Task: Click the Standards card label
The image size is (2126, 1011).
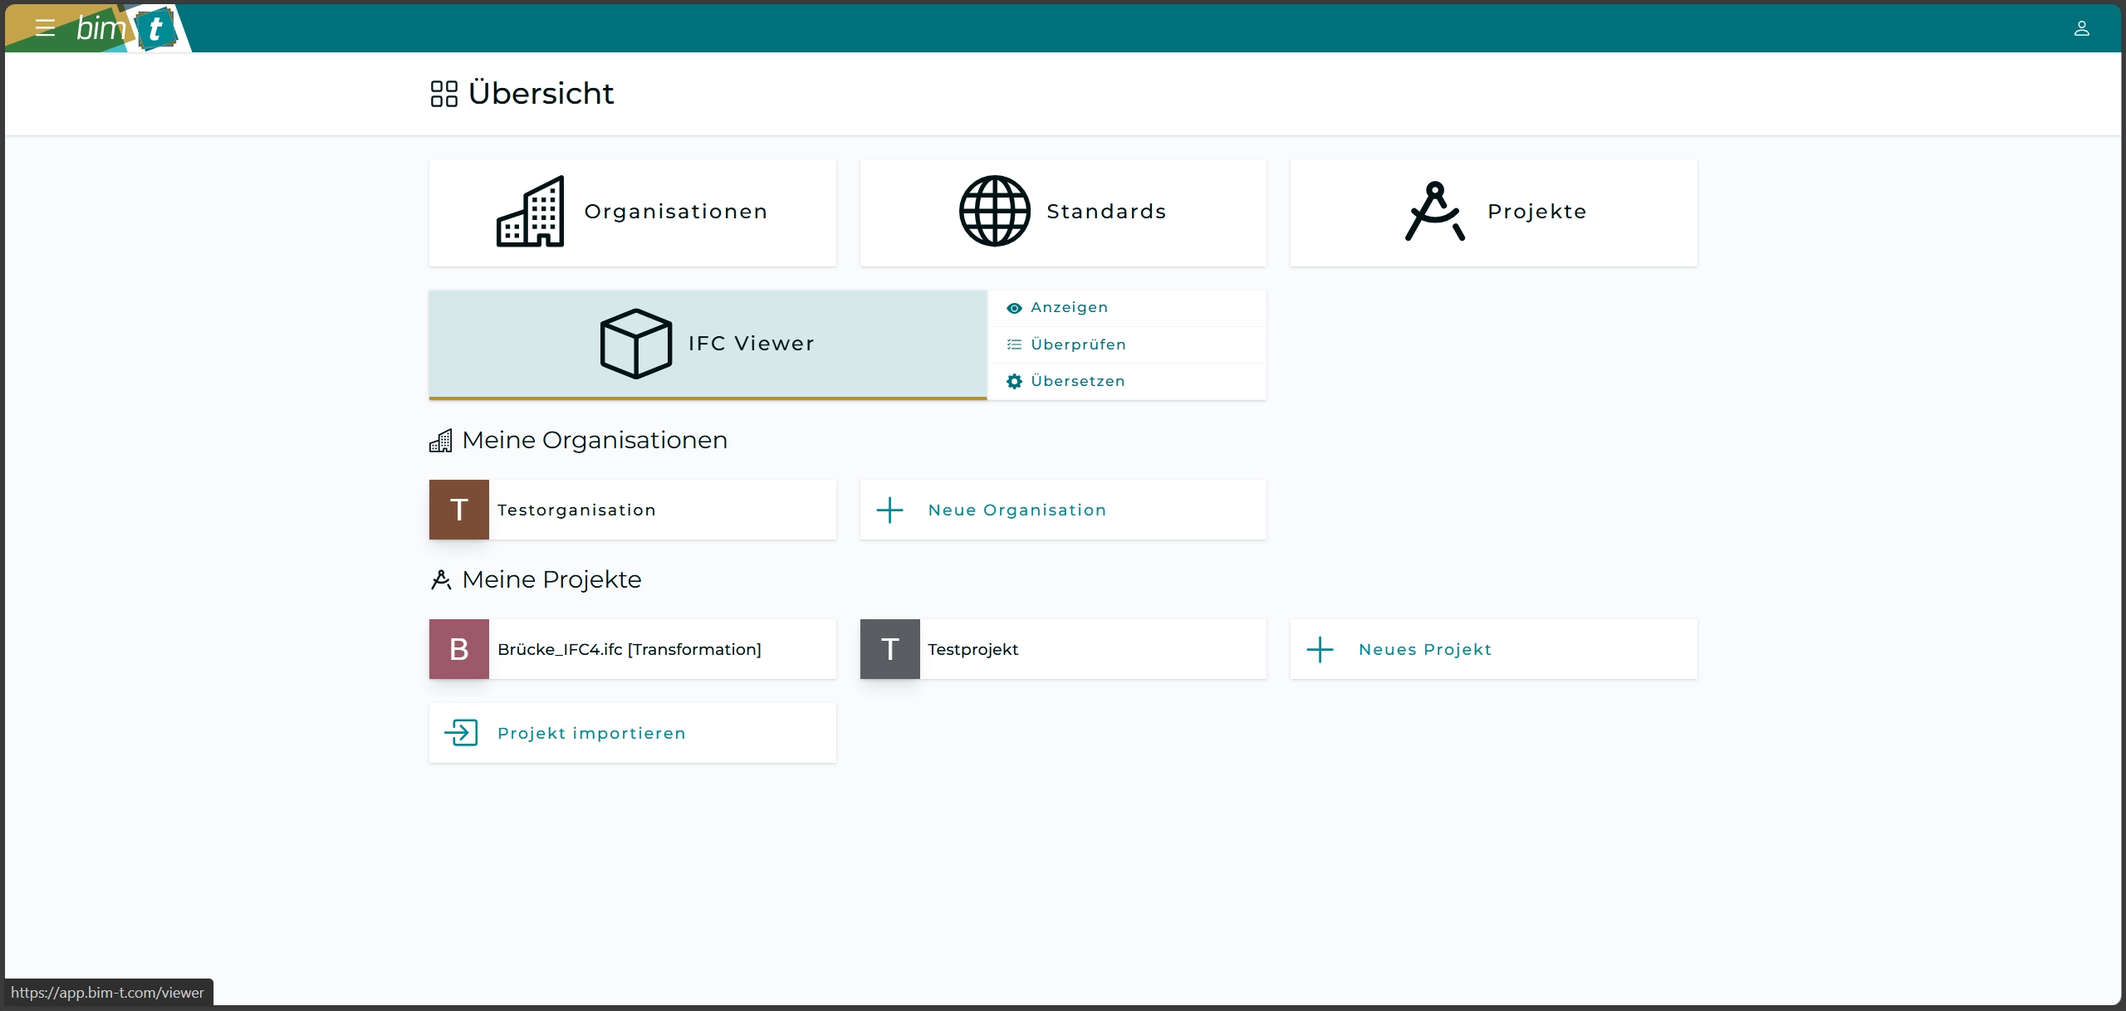Action: click(x=1105, y=212)
